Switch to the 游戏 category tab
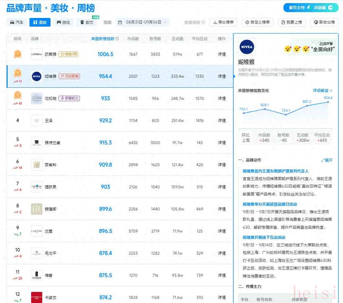Image resolution: width=343 pixels, height=303 pixels. coord(63,22)
